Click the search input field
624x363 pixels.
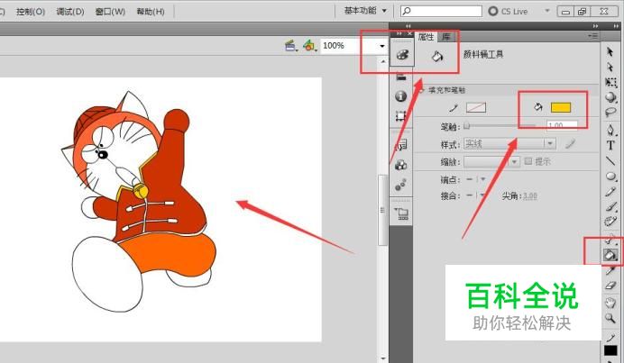click(x=441, y=11)
